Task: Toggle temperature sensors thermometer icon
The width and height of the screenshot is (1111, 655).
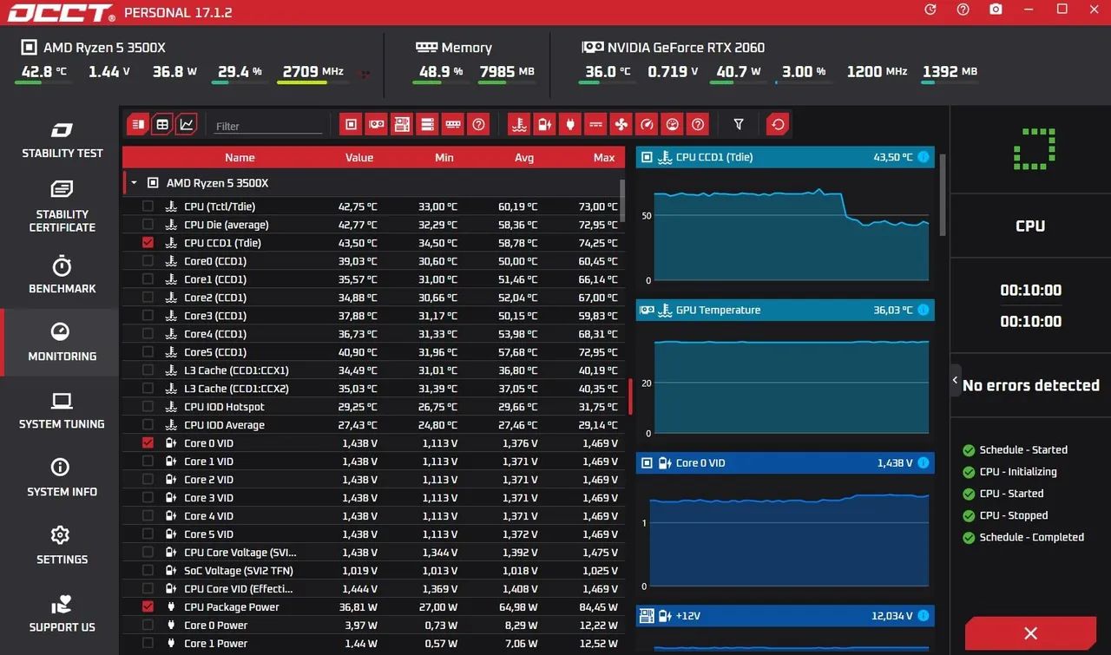Action: click(519, 125)
